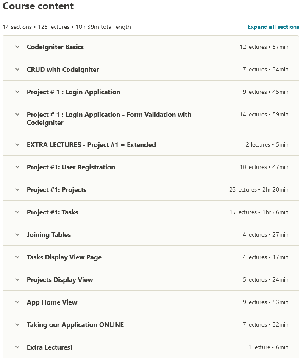Click '26 lectures • 2hr 28min' in Projects row
This screenshot has height=361, width=300.
click(258, 189)
